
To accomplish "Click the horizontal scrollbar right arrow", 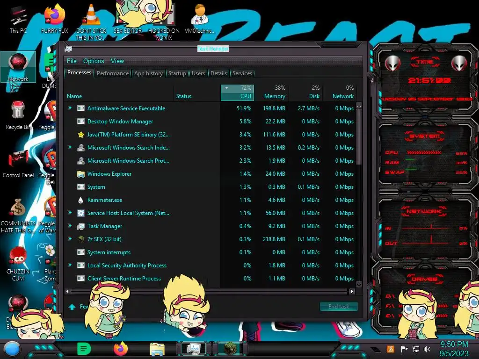I will coord(352,292).
